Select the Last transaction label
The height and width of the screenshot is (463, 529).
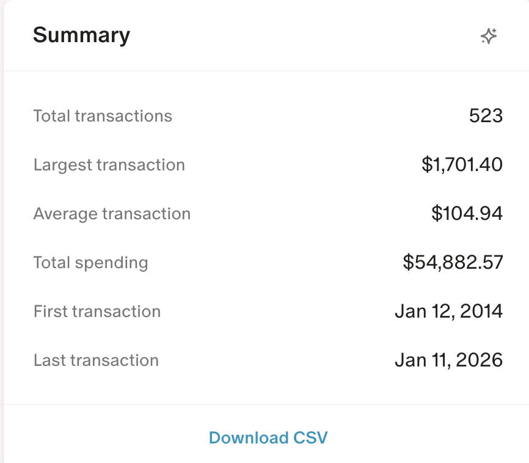96,360
